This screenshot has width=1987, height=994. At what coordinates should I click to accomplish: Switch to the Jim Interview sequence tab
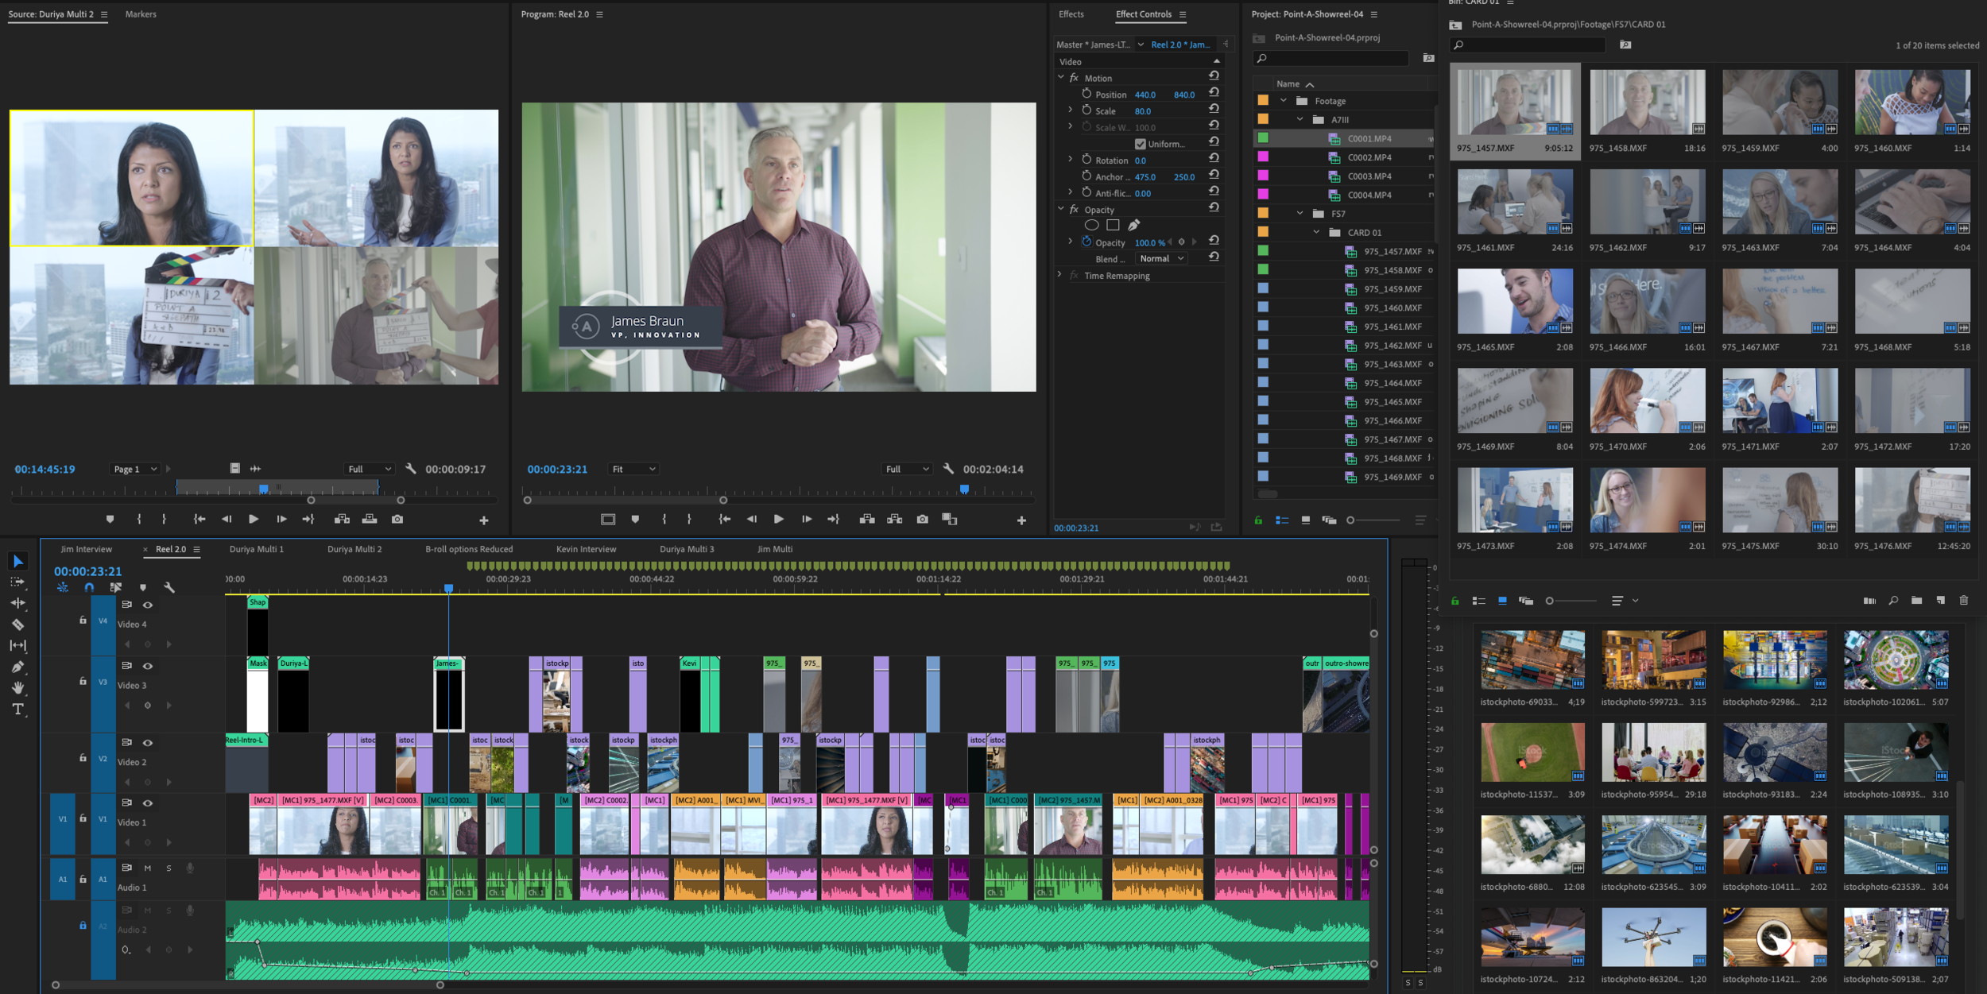(x=87, y=549)
